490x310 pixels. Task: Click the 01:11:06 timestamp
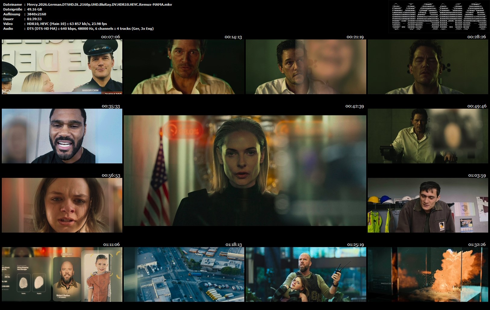111,244
